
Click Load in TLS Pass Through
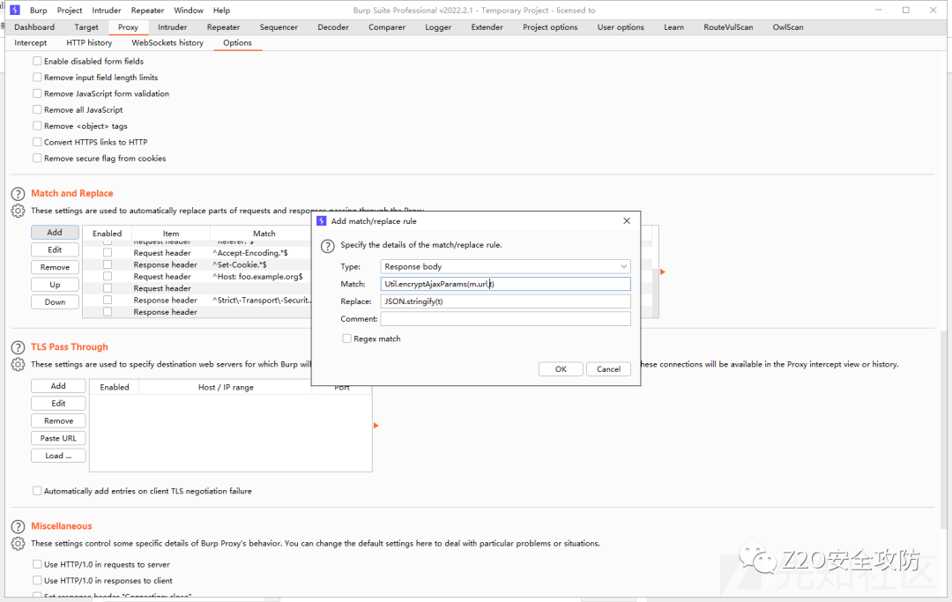(x=58, y=456)
